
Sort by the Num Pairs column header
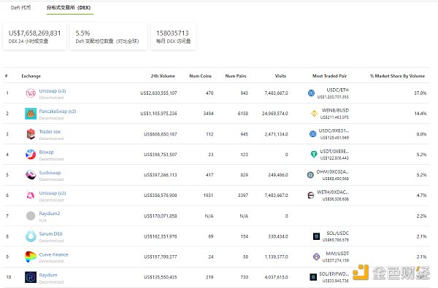(x=236, y=76)
